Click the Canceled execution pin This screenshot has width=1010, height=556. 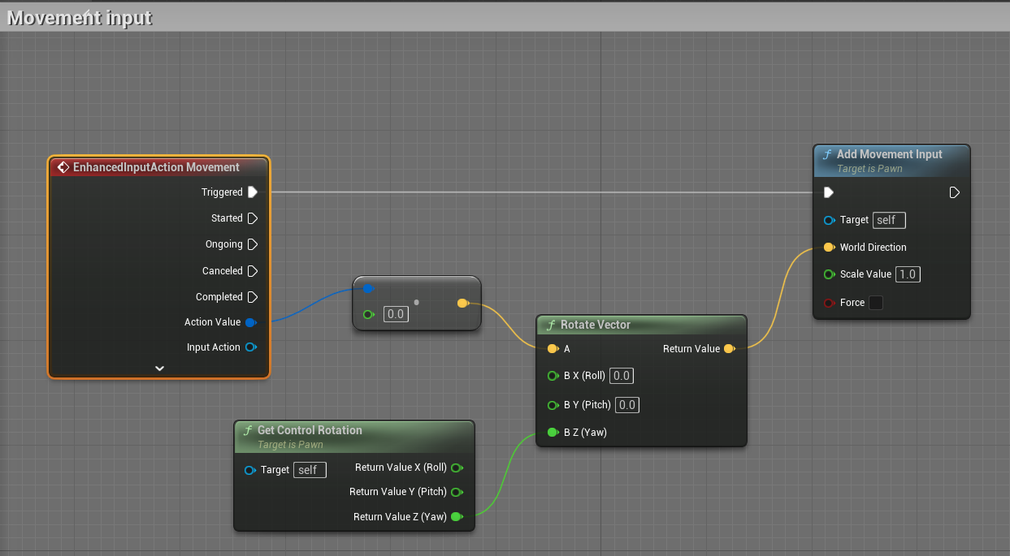tap(252, 271)
